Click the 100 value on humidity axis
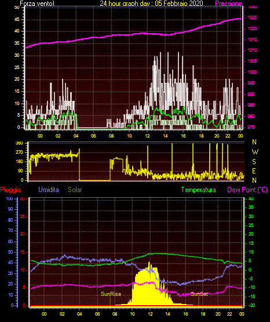 10,198
